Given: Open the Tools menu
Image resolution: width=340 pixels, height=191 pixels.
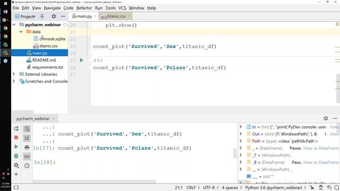Looking at the screenshot, I should pos(110,8).
